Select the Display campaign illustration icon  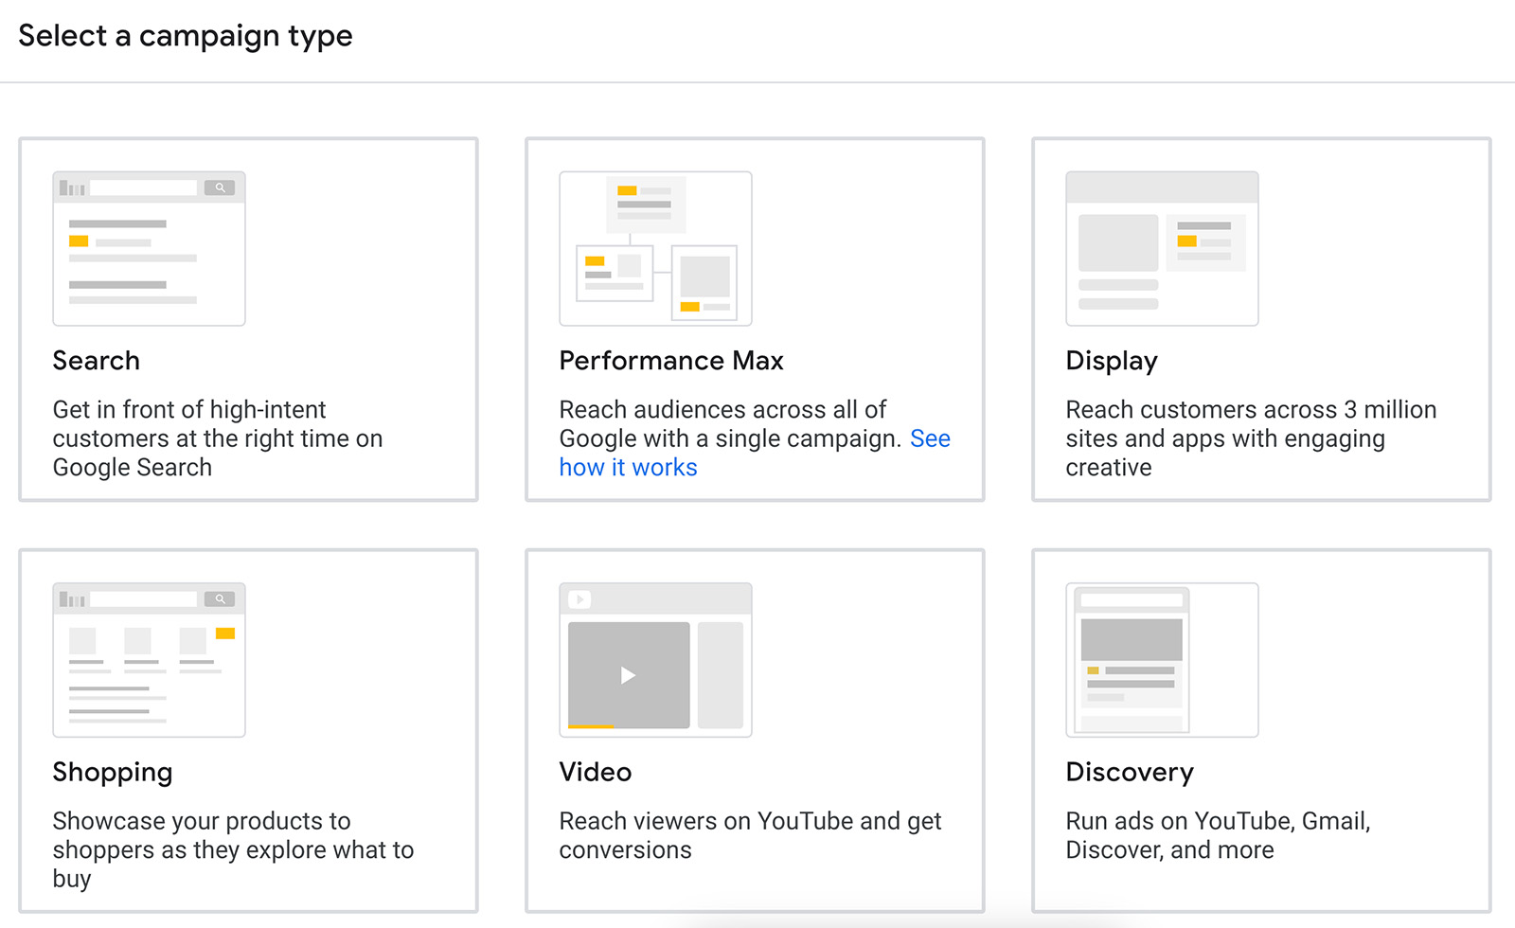coord(1162,248)
